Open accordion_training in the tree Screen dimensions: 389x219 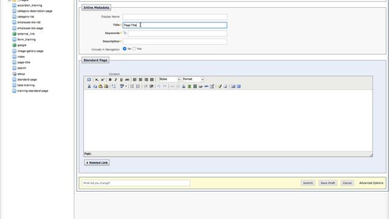[30, 5]
